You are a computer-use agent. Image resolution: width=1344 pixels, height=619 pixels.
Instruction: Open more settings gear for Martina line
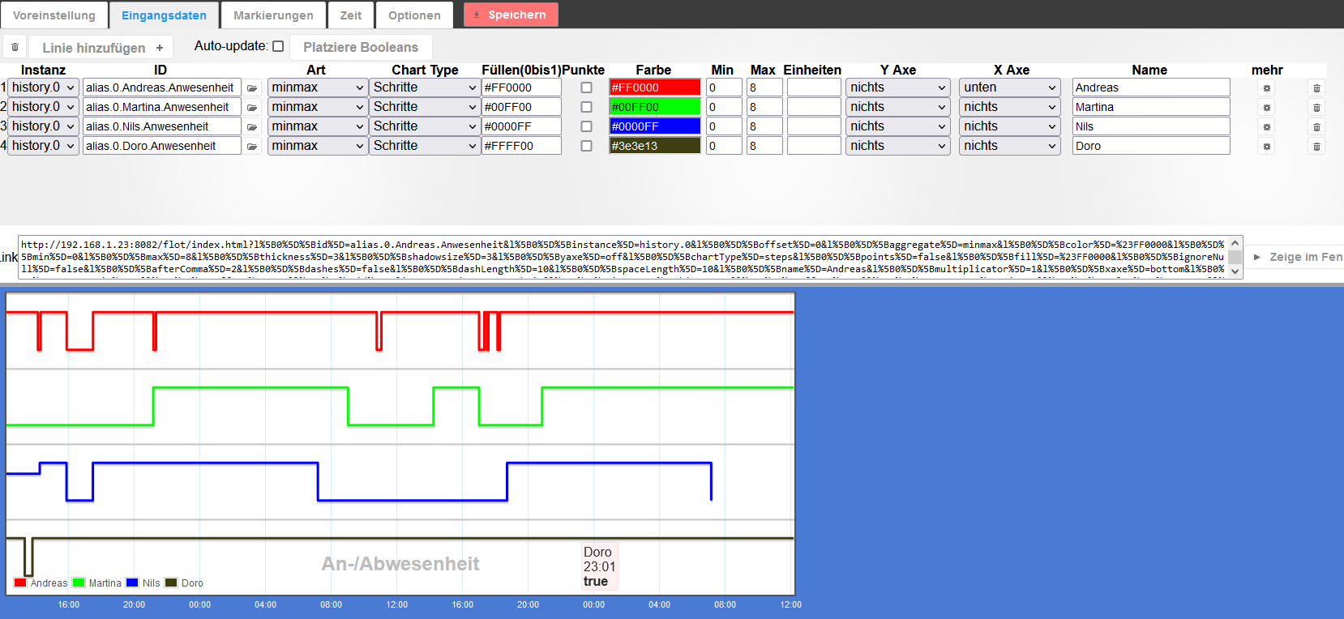pos(1267,107)
